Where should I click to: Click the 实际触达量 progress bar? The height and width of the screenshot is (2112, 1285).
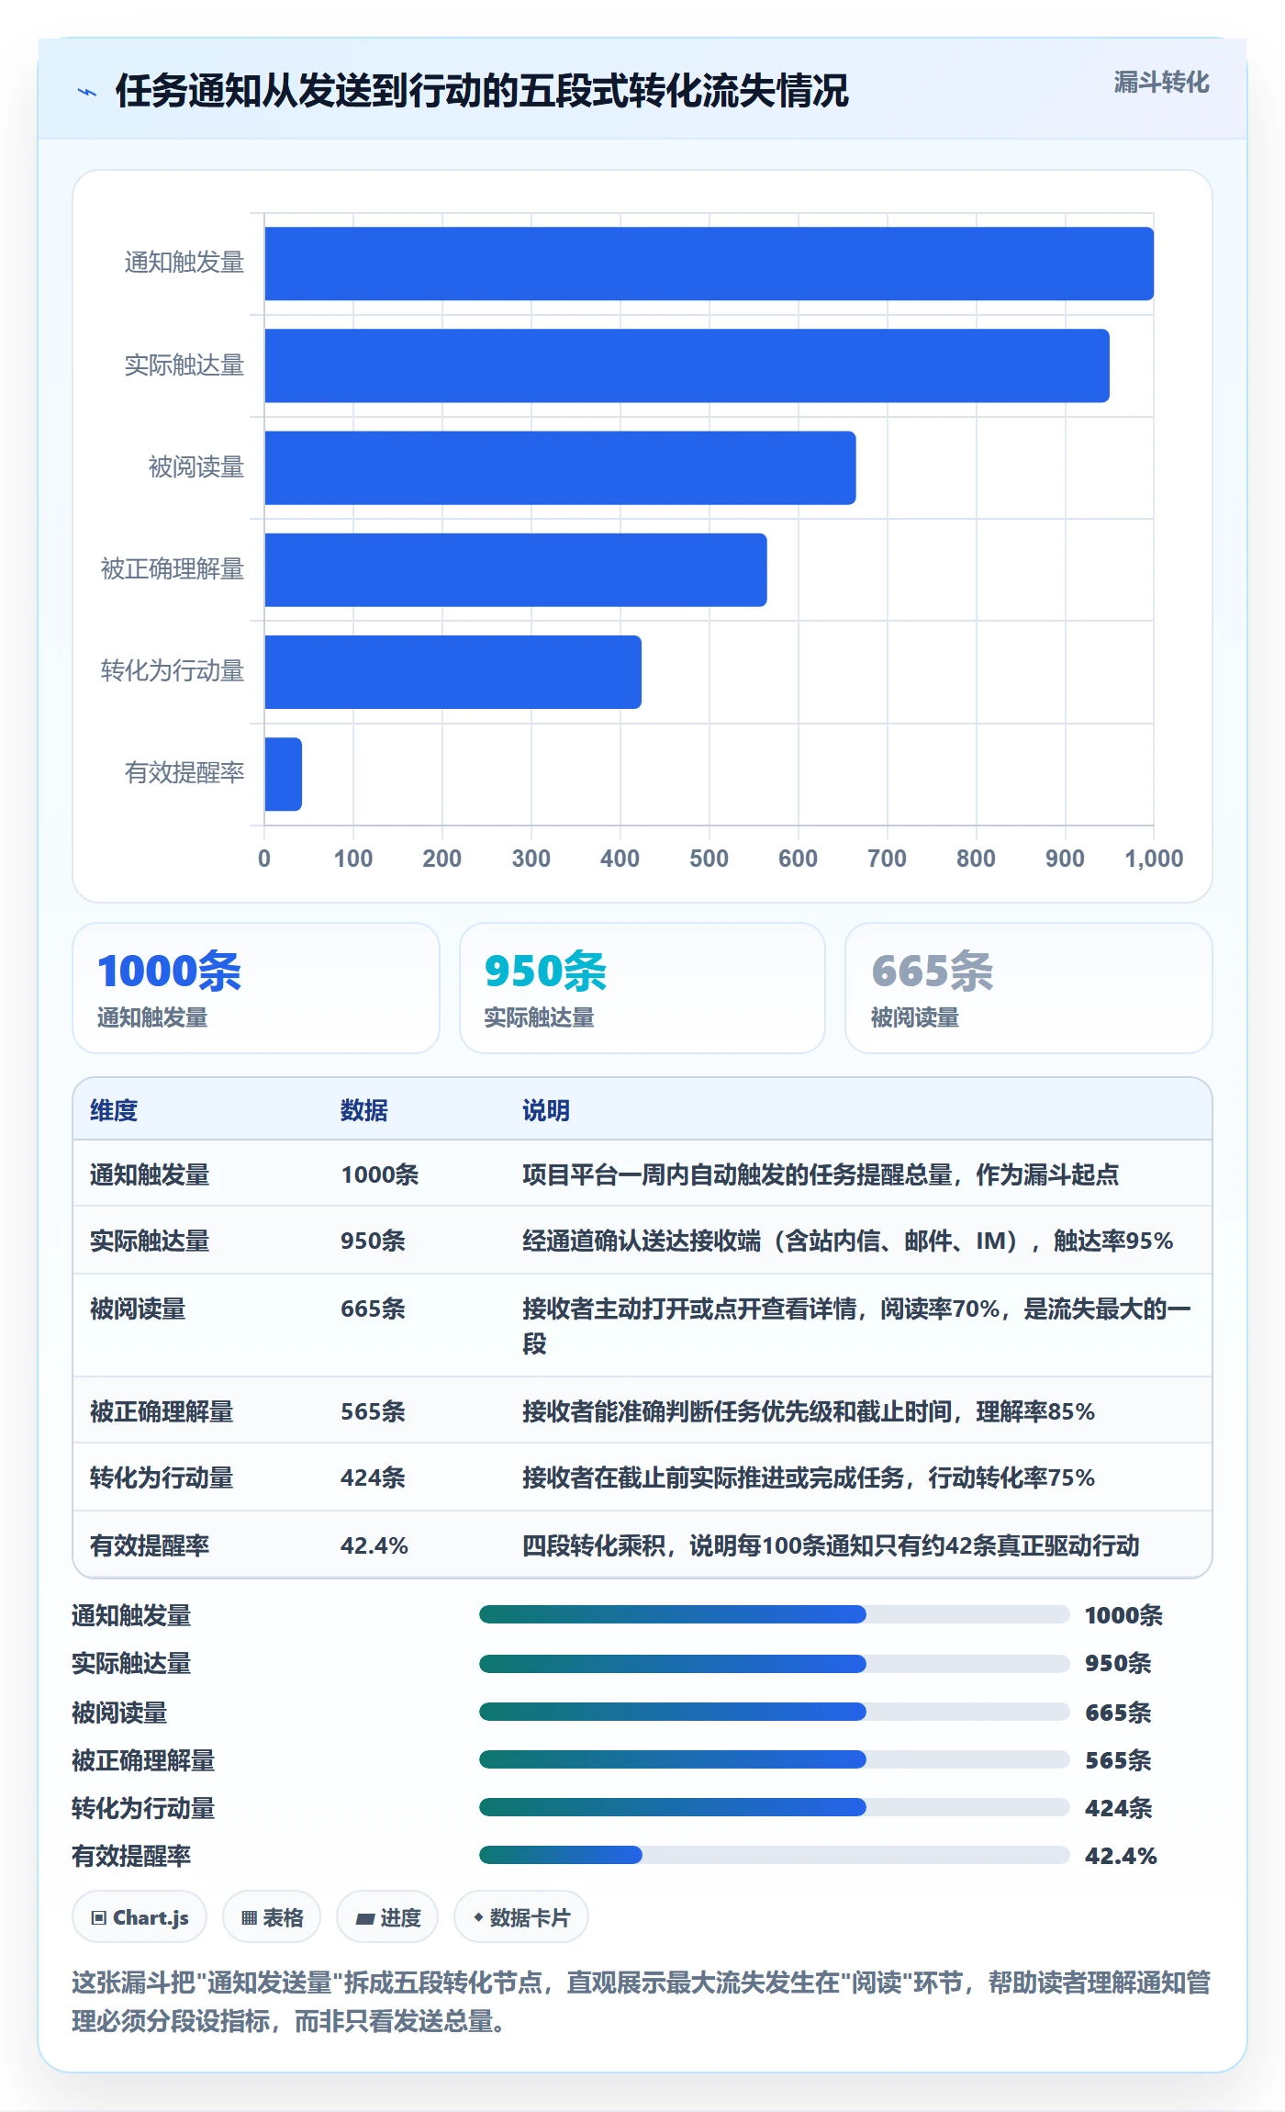[775, 1663]
